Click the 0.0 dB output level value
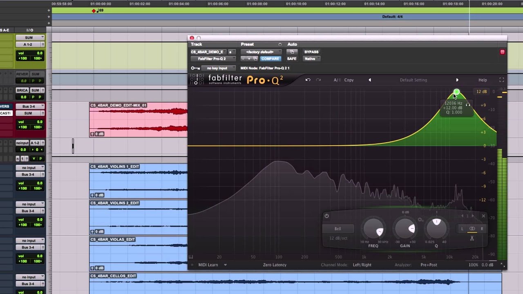 tap(487, 265)
